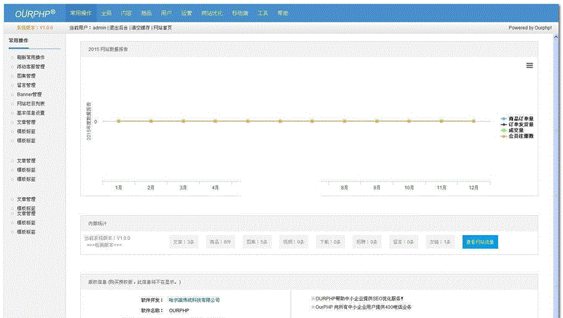Viewport: 563px width, 318px height.
Task: Open the 商品 top menu
Action: (x=146, y=13)
